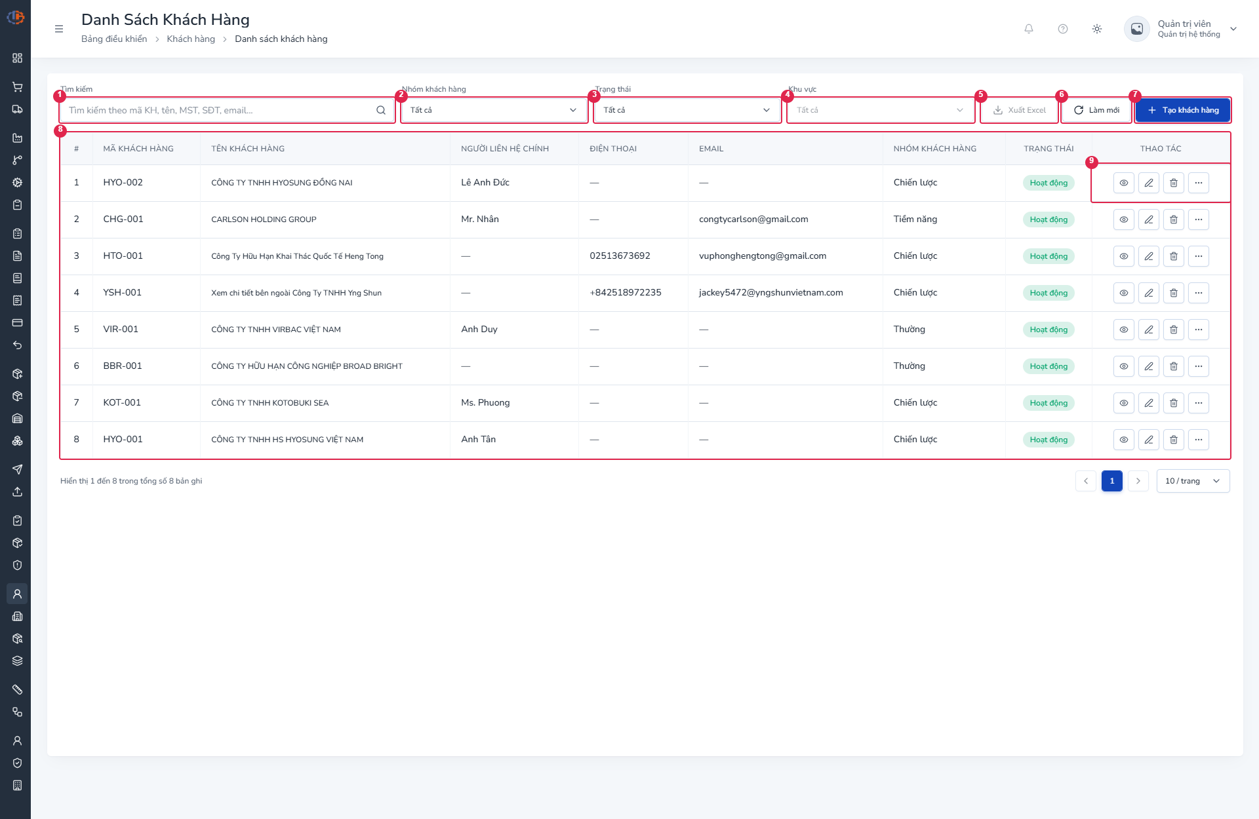Open the Khu vực dropdown
Viewport: 1259px width, 819px height.
881,110
